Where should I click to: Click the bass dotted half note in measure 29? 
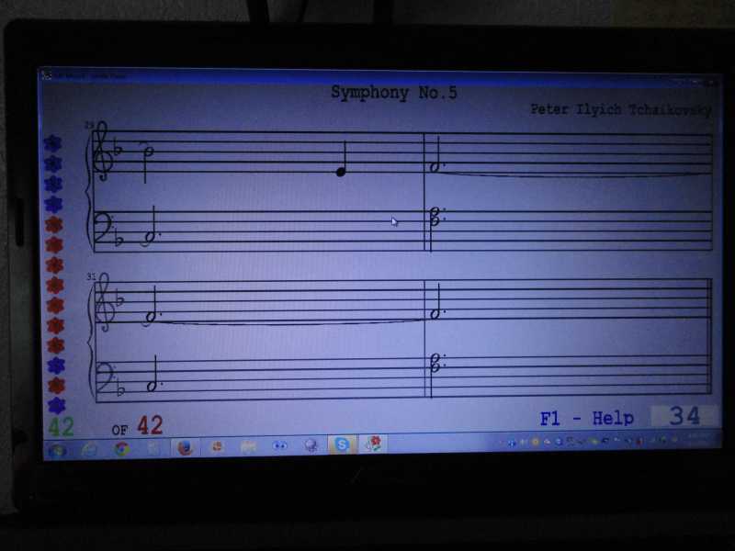click(x=151, y=225)
